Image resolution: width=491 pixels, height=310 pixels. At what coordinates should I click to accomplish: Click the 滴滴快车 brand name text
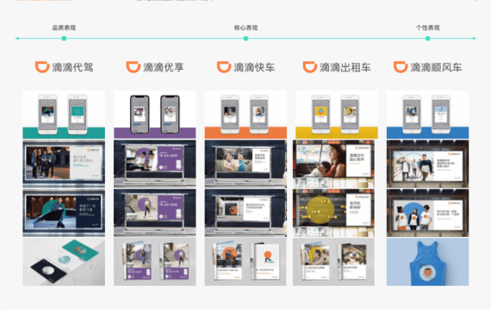coord(254,67)
